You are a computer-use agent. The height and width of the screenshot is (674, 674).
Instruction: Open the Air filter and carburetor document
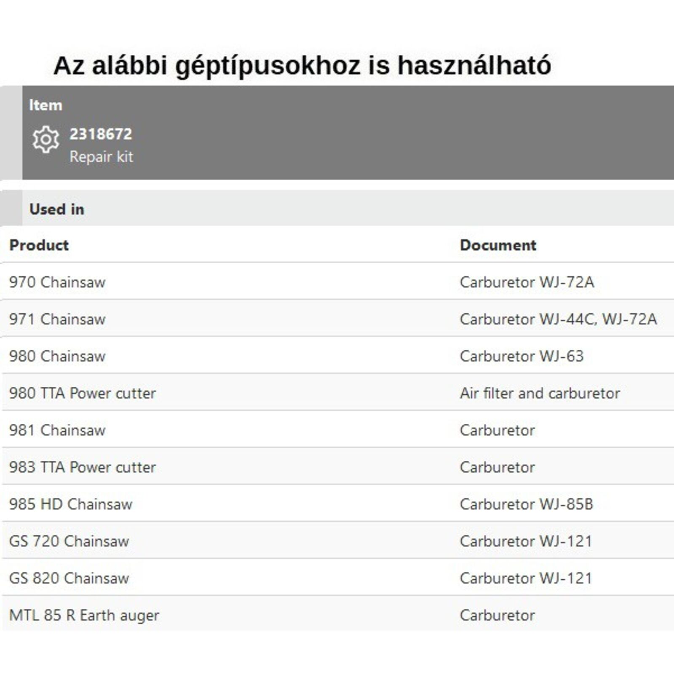click(540, 393)
